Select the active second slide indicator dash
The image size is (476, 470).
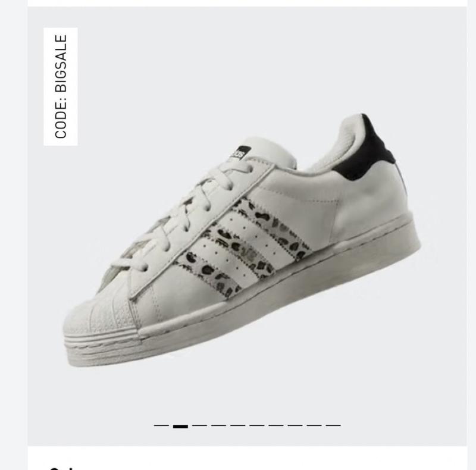[x=180, y=426]
